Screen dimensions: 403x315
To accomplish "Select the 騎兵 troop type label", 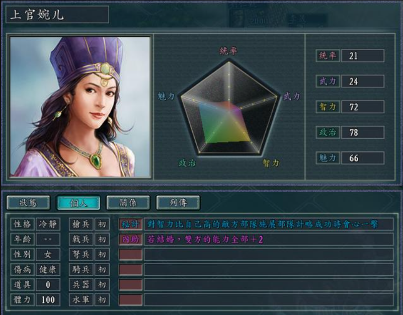I will 81,270.
